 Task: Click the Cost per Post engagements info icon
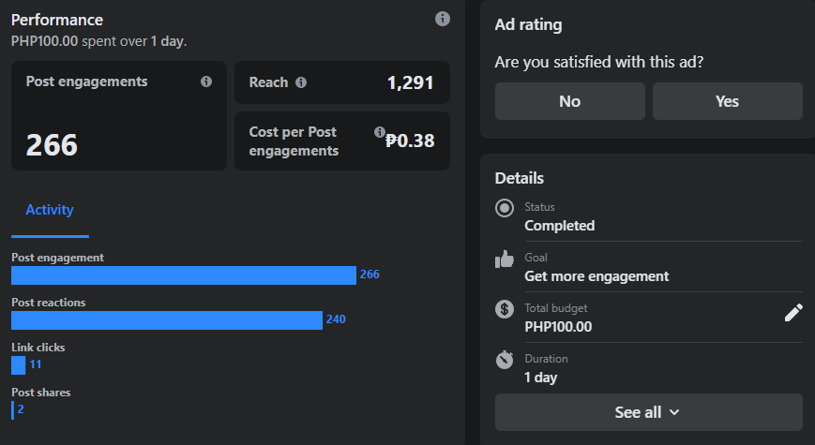[x=380, y=132]
